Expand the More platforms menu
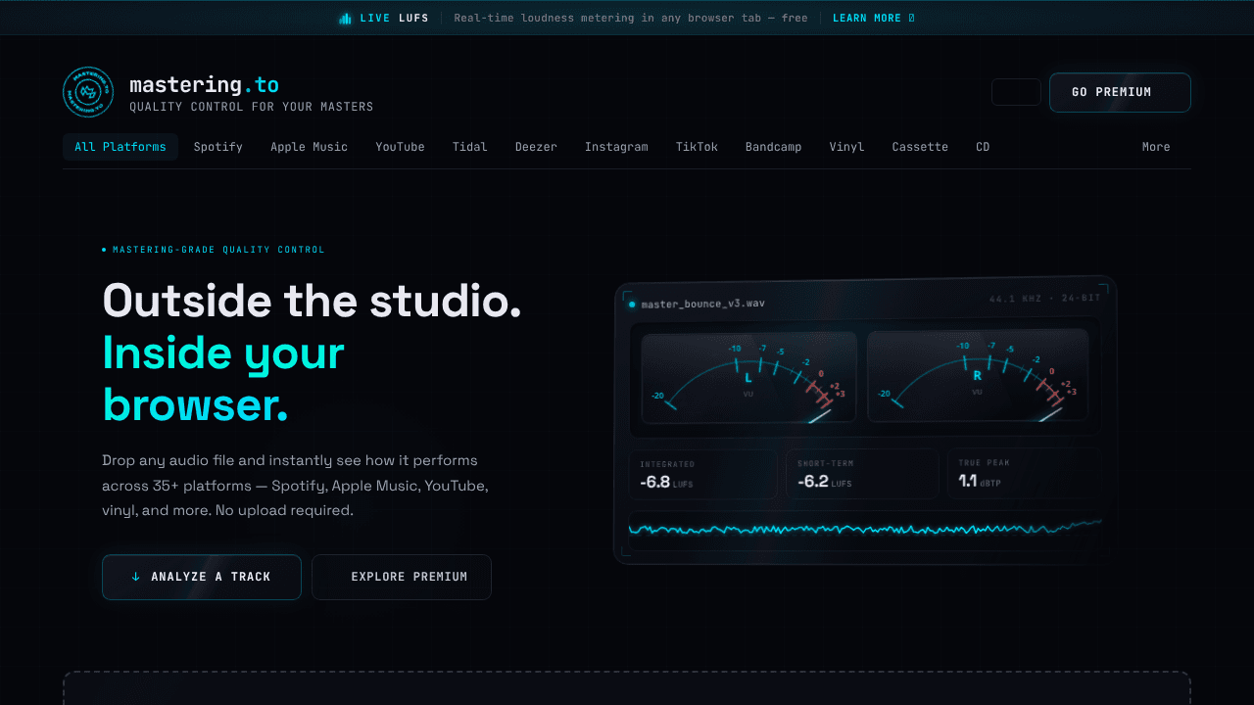Screen dimensions: 1254x705 pos(1156,147)
